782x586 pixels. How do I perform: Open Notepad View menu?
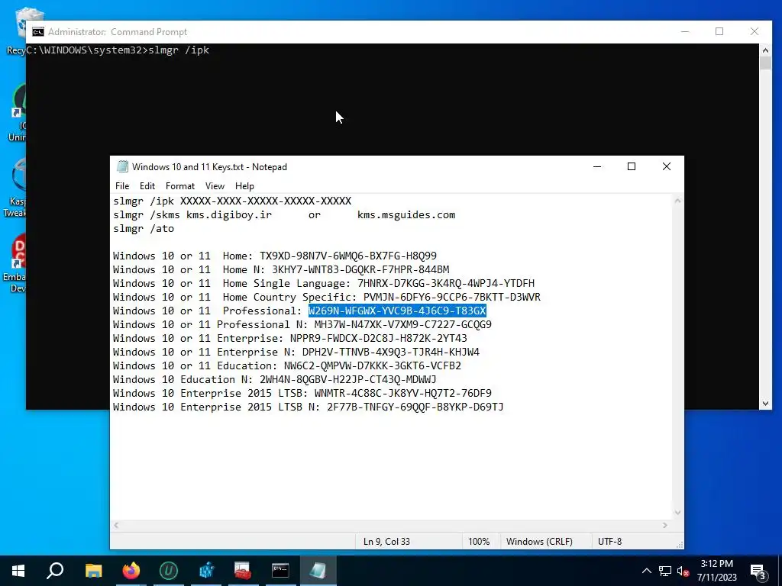click(x=215, y=186)
